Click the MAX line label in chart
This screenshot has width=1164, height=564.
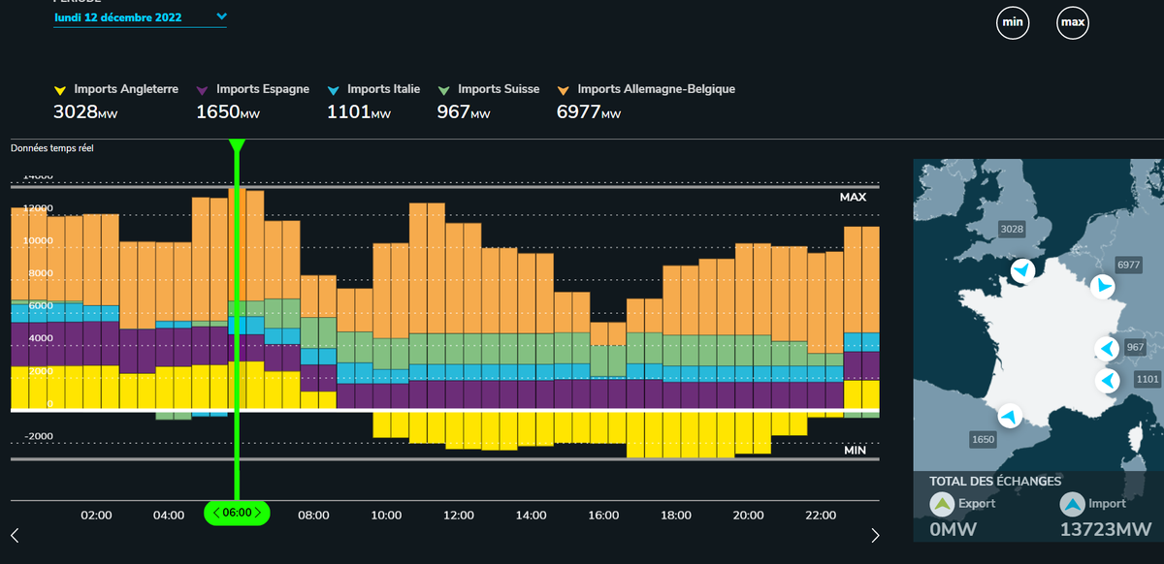[x=853, y=197]
